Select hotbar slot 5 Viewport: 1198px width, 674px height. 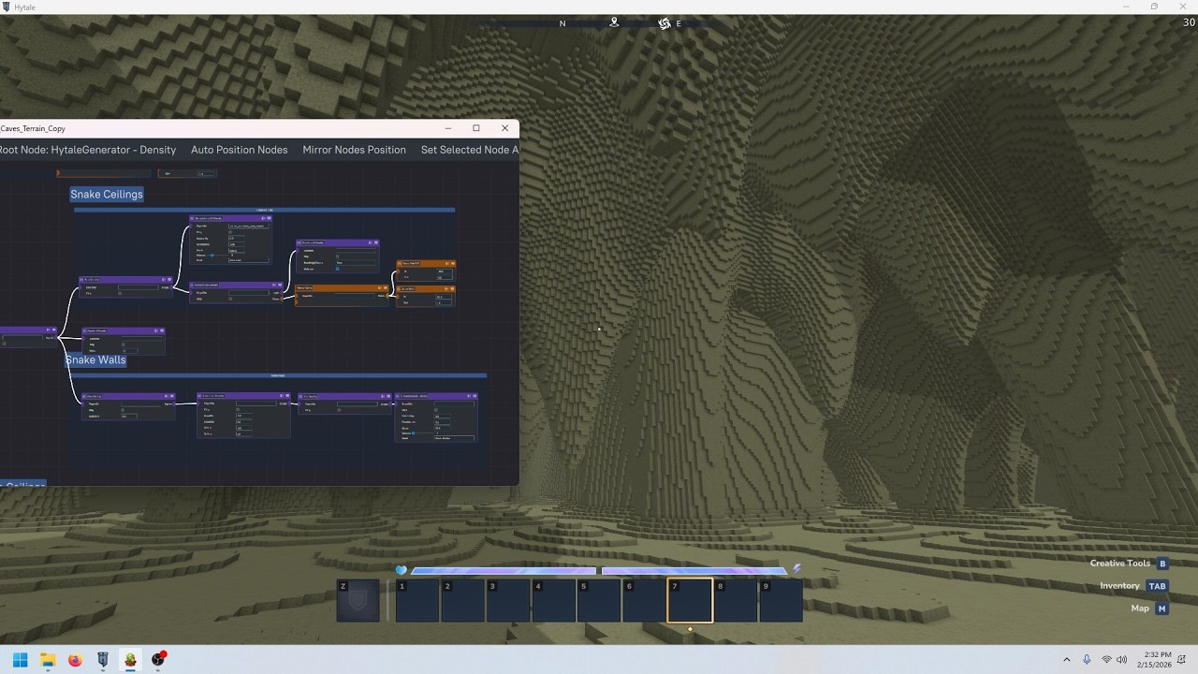pos(599,600)
